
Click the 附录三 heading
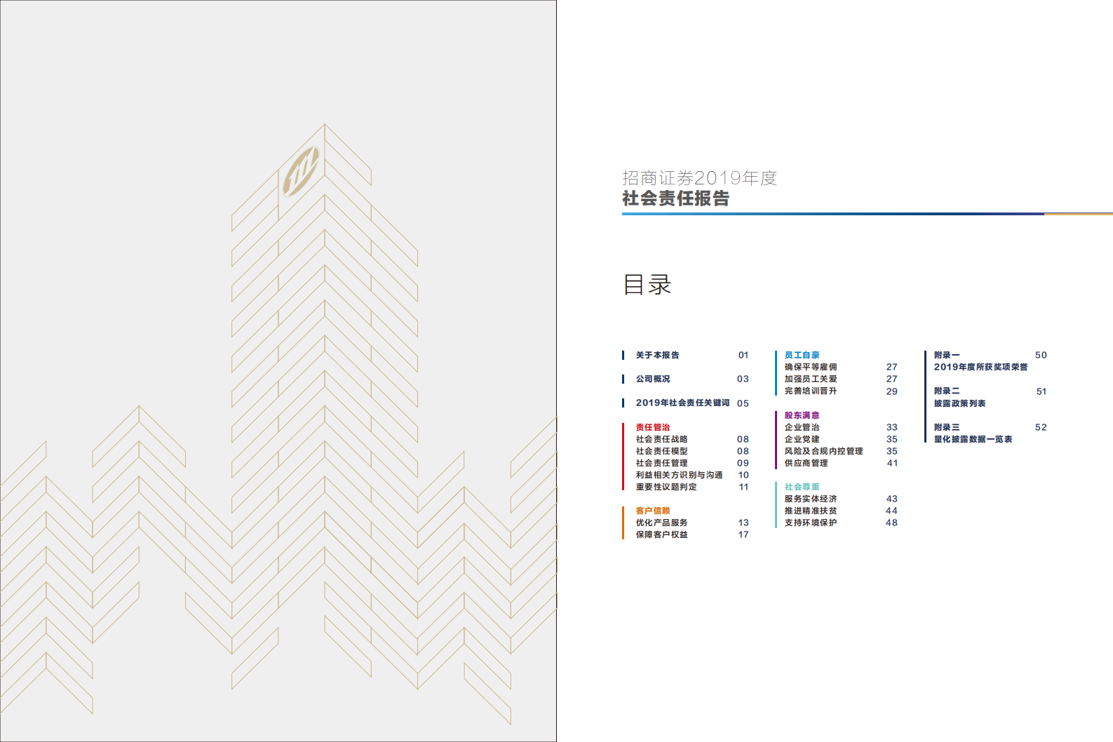[x=947, y=427]
